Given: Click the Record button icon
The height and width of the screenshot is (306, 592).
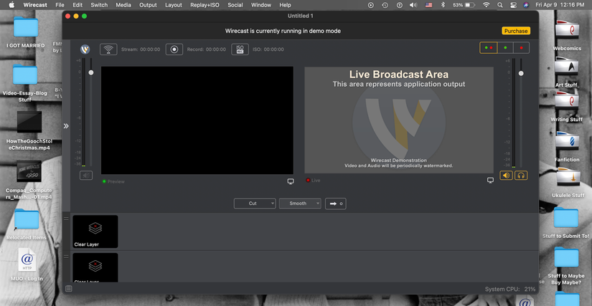Looking at the screenshot, I should click(x=174, y=49).
